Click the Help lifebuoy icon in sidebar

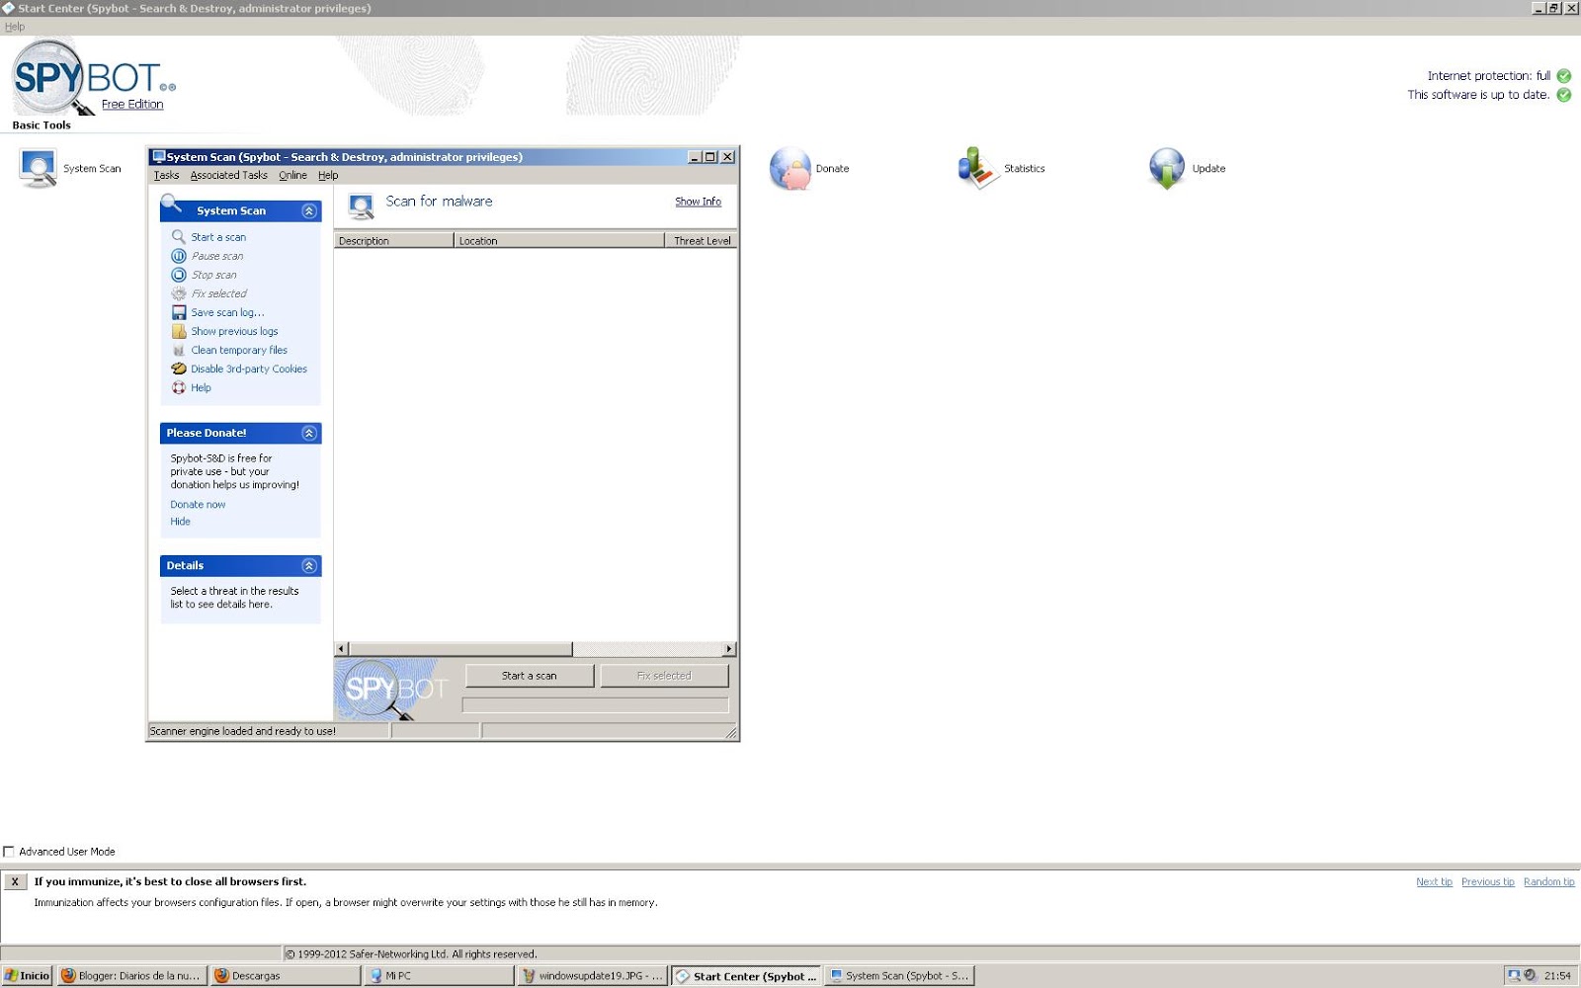(x=179, y=387)
